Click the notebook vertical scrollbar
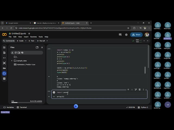 pyautogui.click(x=148, y=57)
